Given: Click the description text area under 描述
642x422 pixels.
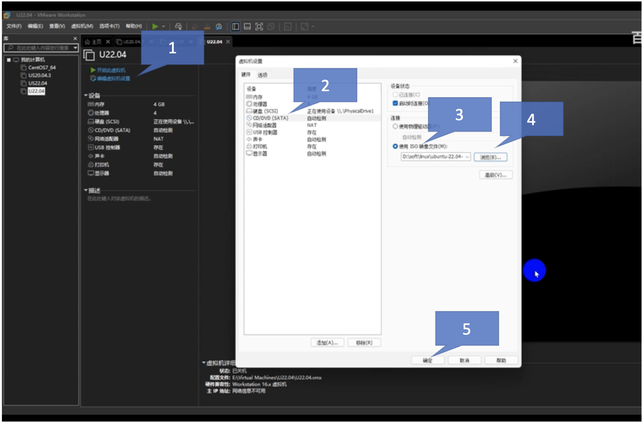Looking at the screenshot, I should click(119, 199).
